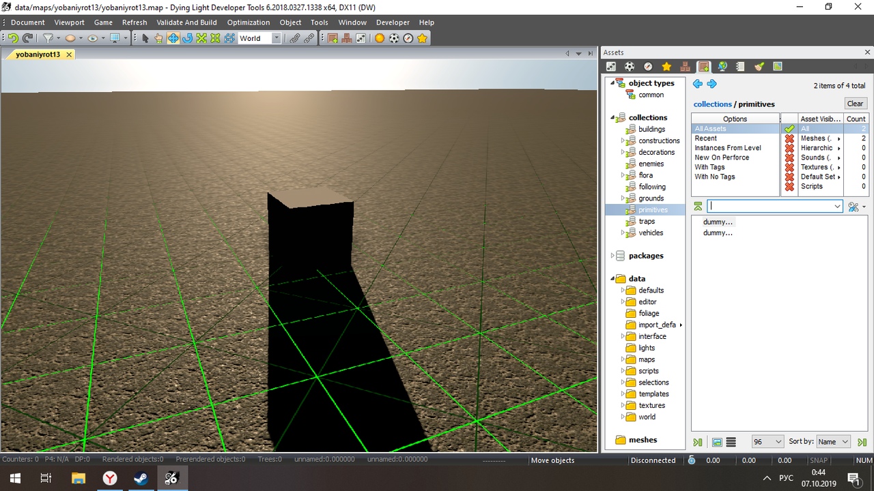
Task: Redo the last undone action
Action: (x=27, y=38)
